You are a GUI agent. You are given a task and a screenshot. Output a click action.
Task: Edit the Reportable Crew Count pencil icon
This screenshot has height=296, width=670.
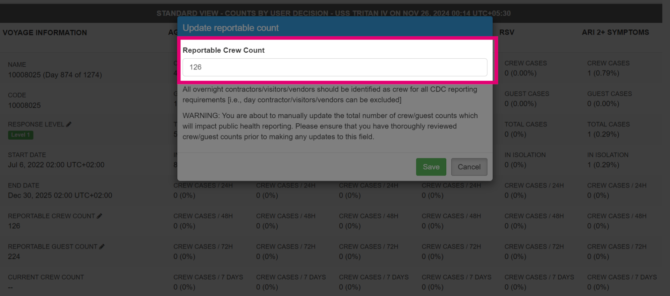99,216
